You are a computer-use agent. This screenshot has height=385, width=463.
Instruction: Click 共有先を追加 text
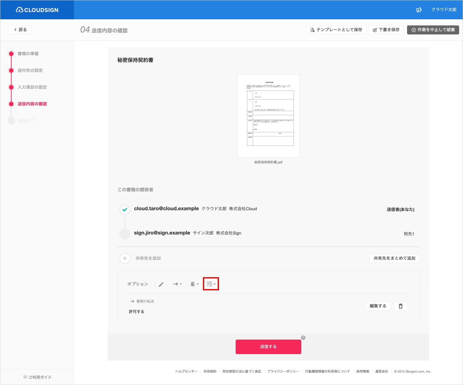(148, 258)
